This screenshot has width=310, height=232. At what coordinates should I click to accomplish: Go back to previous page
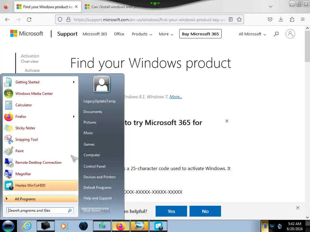[x=7, y=20]
